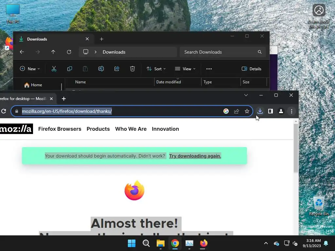Select the Firefox for desktop Chrome tab
Viewport: 335px width, 251px height.
point(23,99)
